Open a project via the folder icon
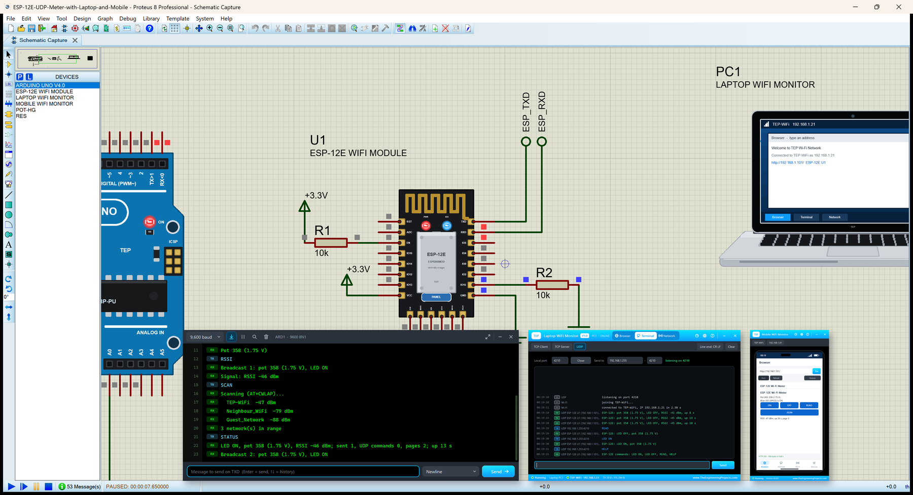Screen dimensions: 913x495 click(21, 28)
